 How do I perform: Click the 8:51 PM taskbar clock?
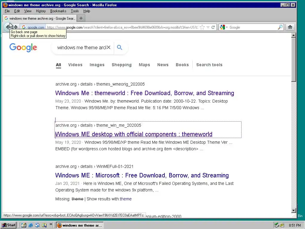295,225
